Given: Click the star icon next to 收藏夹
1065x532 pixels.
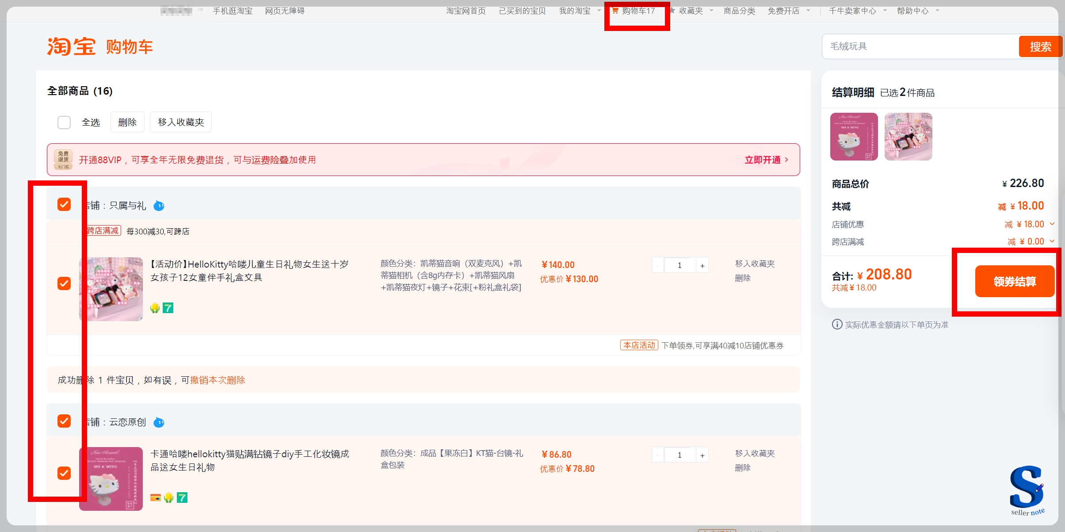Looking at the screenshot, I should click(672, 11).
